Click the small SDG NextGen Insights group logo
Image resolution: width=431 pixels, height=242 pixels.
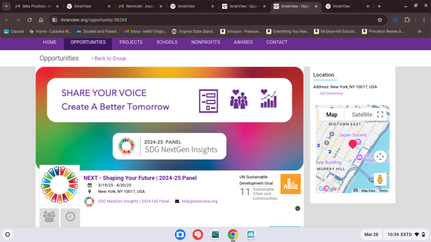pyautogui.click(x=89, y=201)
